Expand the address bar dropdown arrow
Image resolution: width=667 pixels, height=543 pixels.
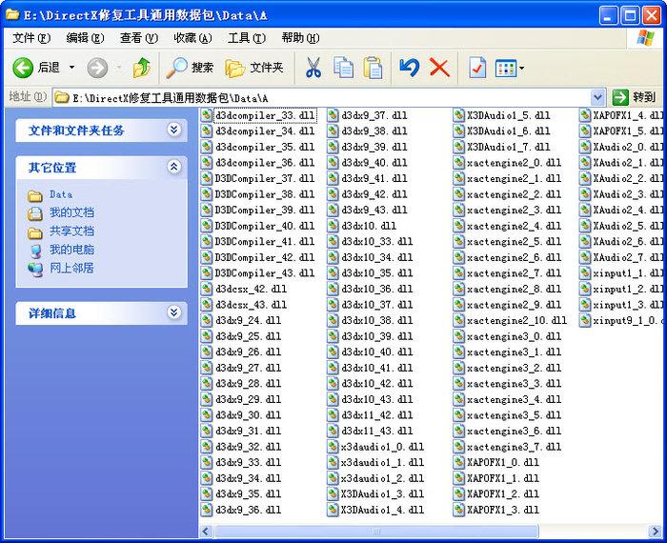[x=597, y=98]
